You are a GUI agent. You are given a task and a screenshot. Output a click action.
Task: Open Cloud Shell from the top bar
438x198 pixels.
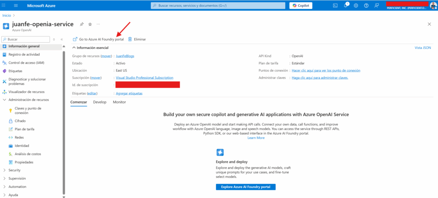(x=335, y=6)
